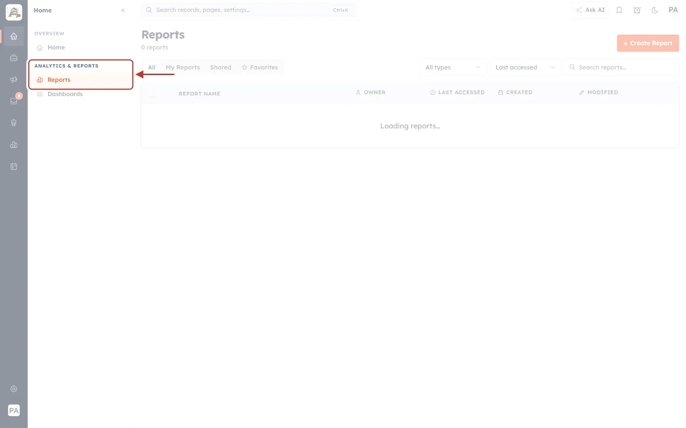Switch to the Shared tab
This screenshot has height=428, width=686.
point(221,68)
